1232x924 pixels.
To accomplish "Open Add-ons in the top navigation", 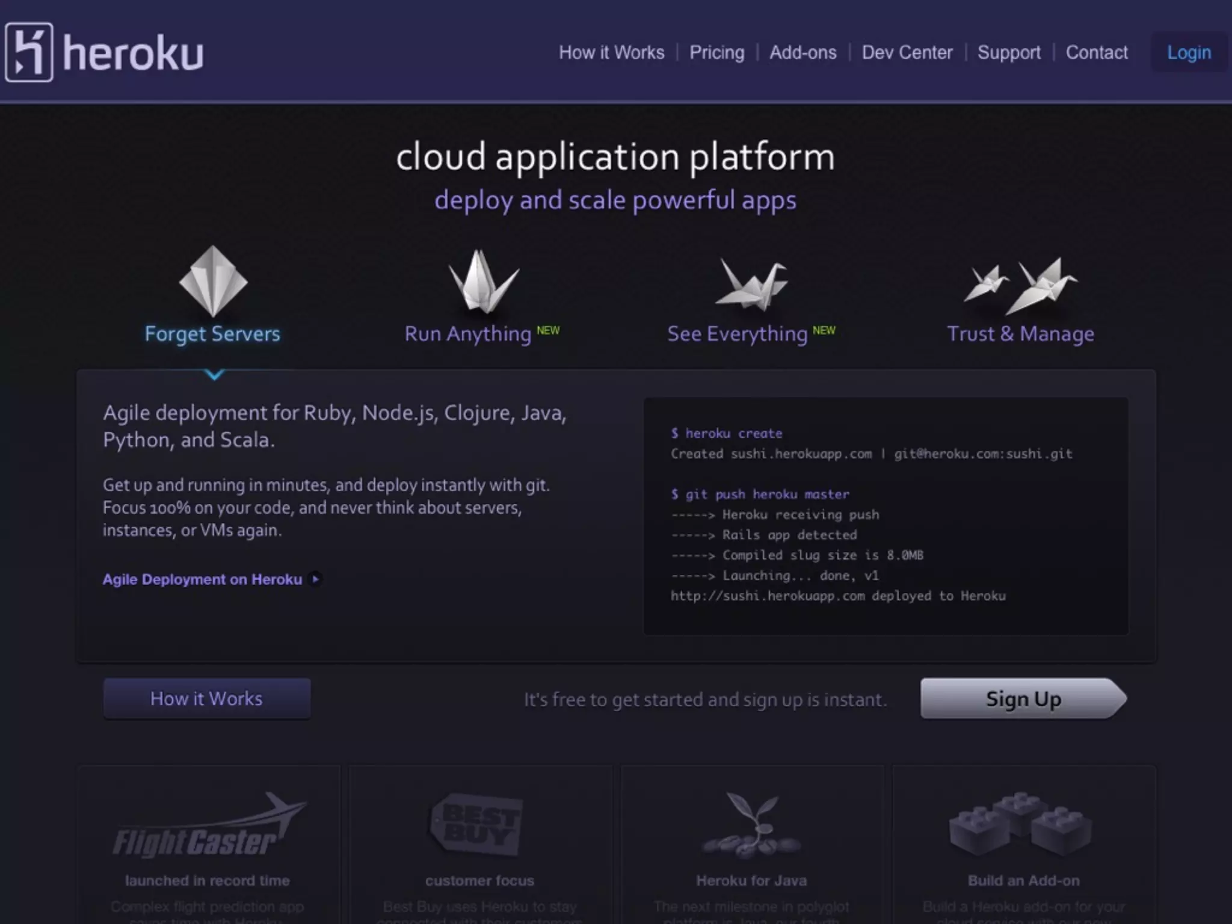I will 802,53.
